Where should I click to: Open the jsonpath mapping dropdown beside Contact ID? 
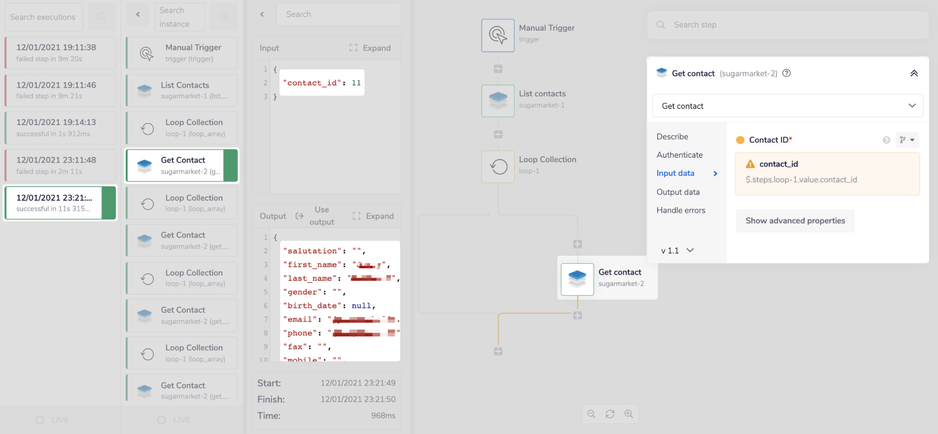pos(907,139)
